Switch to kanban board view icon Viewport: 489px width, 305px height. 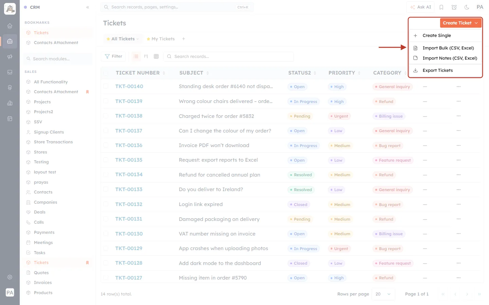(146, 56)
